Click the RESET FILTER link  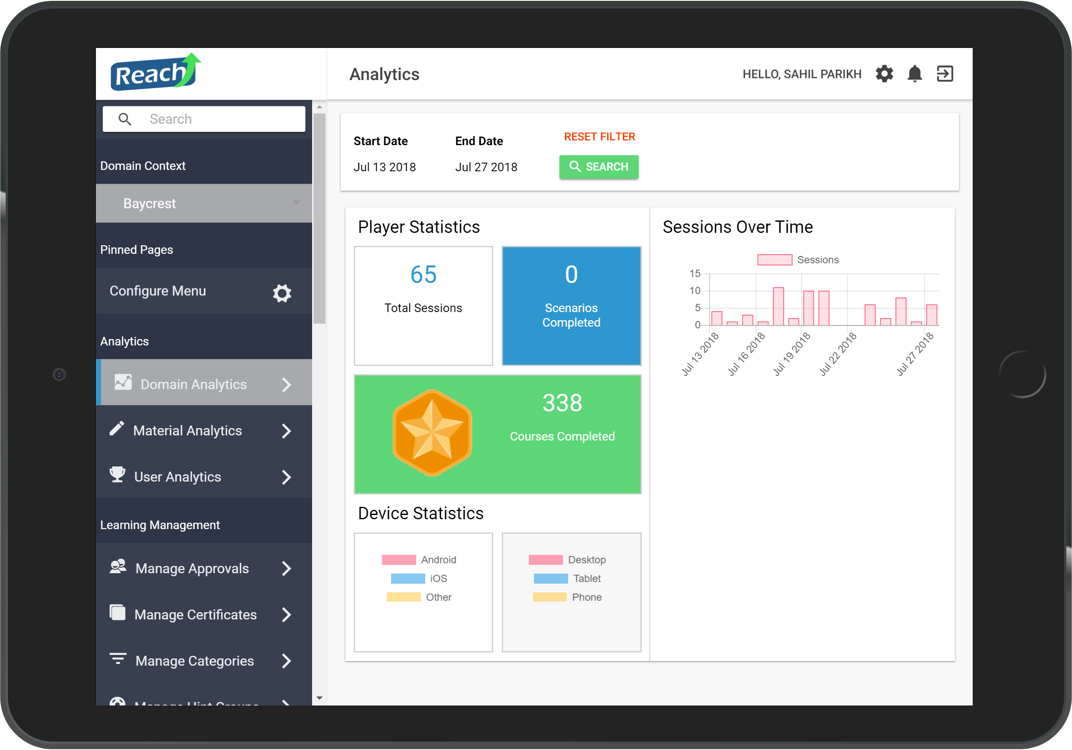[599, 137]
